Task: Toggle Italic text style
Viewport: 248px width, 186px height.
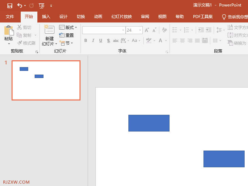Action: pyautogui.click(x=93, y=41)
